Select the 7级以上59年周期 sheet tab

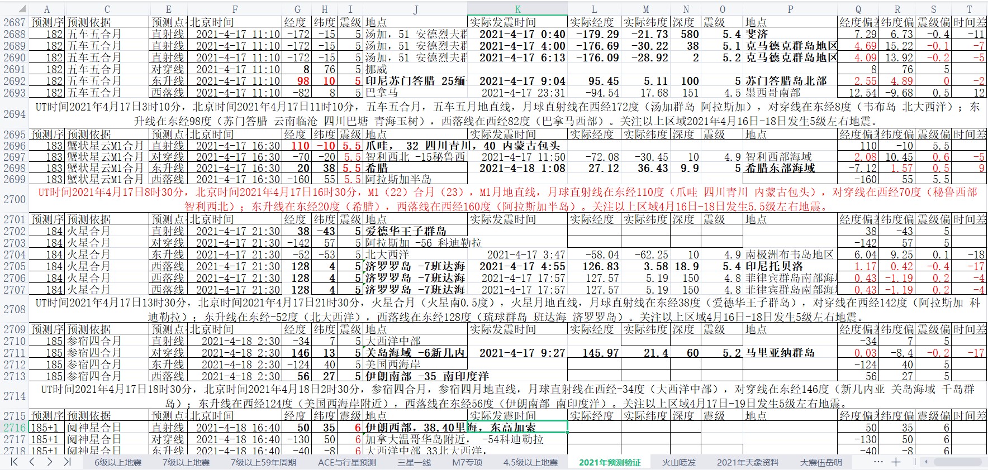click(263, 462)
